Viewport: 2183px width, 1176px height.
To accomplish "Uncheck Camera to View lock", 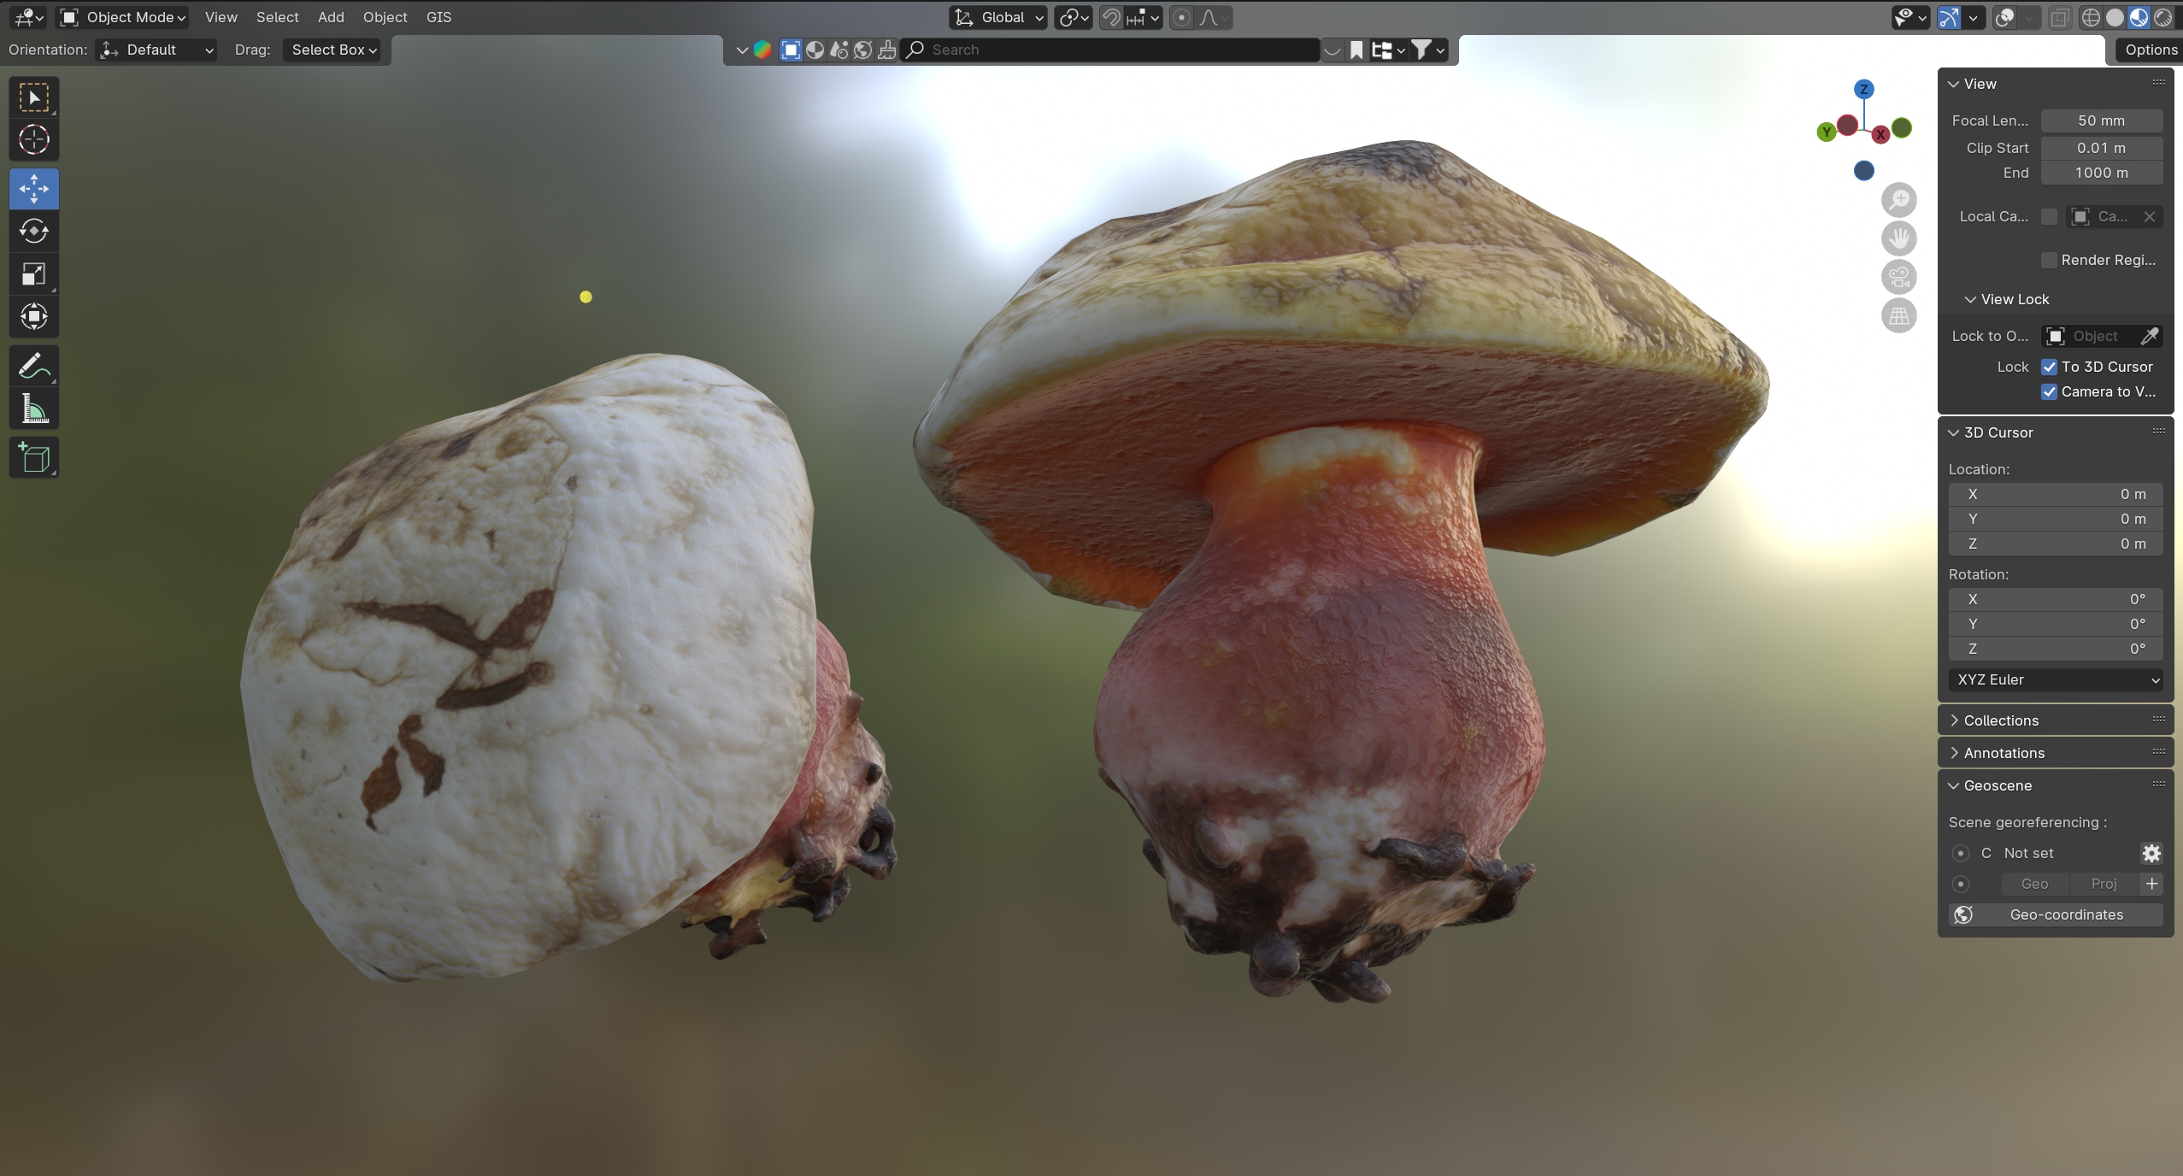I will coord(2049,391).
